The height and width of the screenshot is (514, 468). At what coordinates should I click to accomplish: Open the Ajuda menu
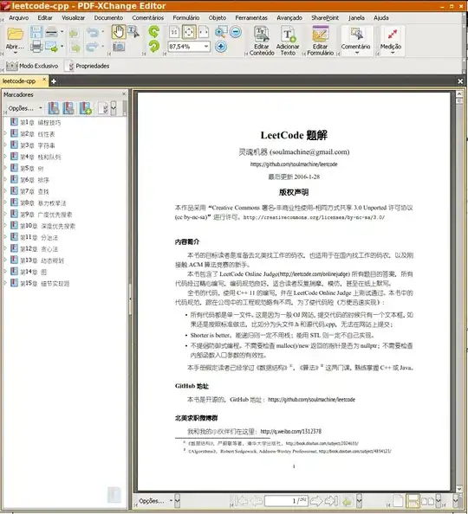tap(381, 17)
